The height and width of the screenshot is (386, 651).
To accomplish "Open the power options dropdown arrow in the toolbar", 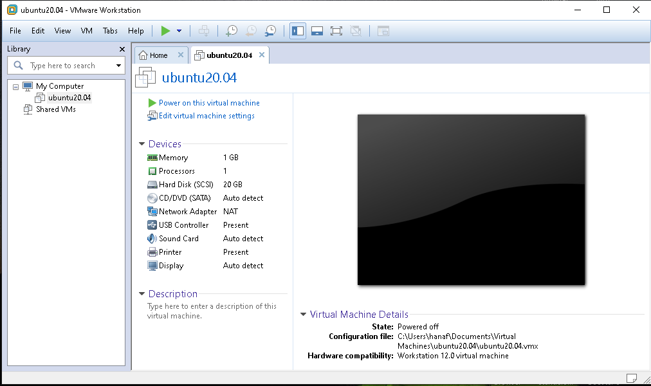I will (x=179, y=31).
